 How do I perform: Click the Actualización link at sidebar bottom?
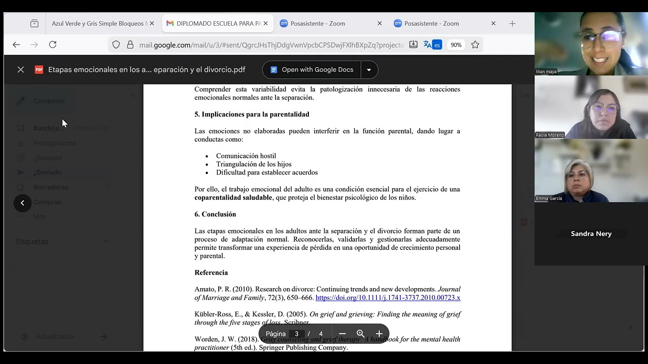point(55,337)
